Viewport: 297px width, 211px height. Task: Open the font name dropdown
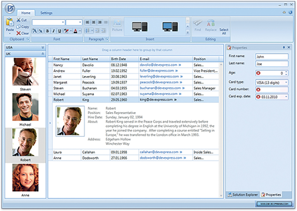63,23
